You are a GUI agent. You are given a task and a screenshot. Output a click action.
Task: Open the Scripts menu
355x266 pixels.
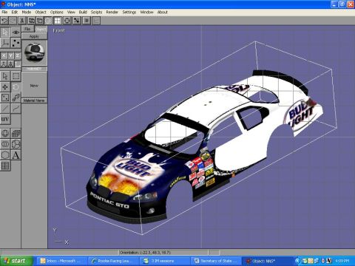(96, 12)
